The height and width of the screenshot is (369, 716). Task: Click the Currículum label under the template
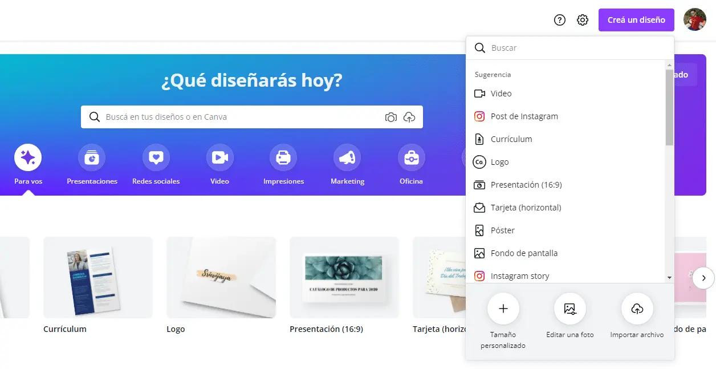pyautogui.click(x=65, y=329)
